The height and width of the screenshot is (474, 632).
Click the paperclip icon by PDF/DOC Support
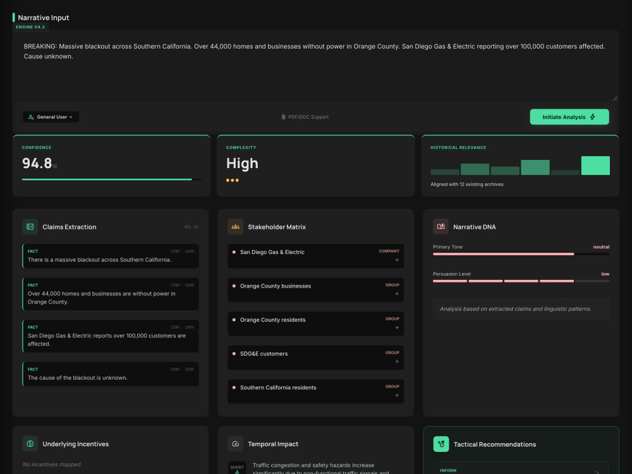click(283, 117)
